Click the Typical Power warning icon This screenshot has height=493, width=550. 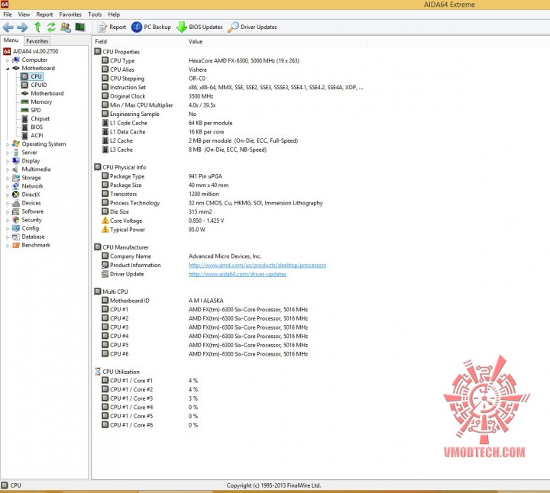(105, 230)
